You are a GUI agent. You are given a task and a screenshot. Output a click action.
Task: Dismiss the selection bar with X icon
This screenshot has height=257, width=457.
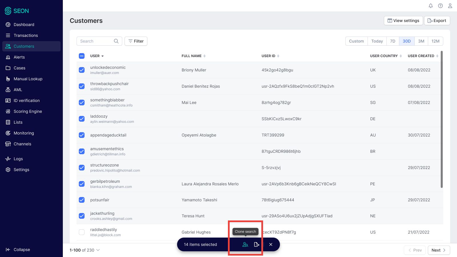coord(271,244)
